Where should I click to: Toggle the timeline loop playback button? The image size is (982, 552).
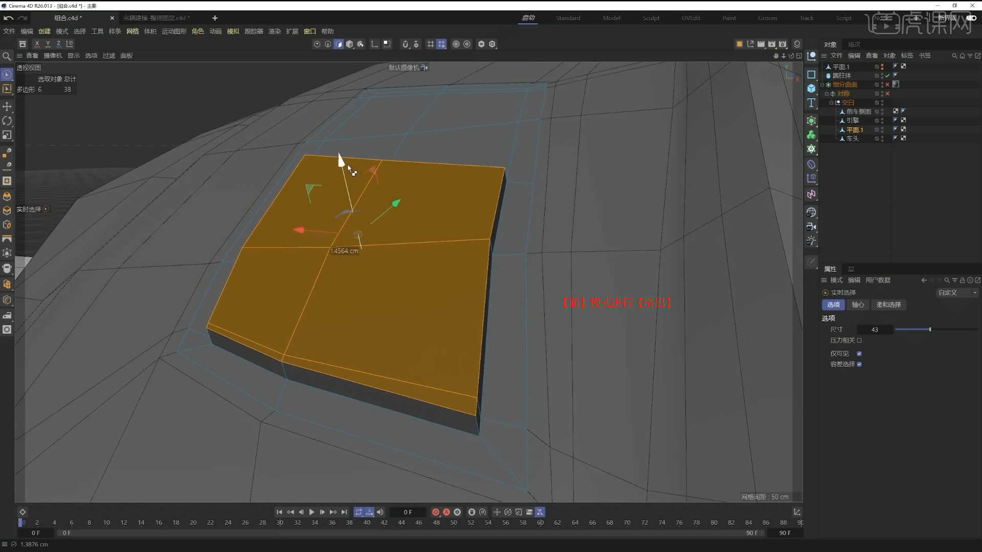(x=359, y=512)
